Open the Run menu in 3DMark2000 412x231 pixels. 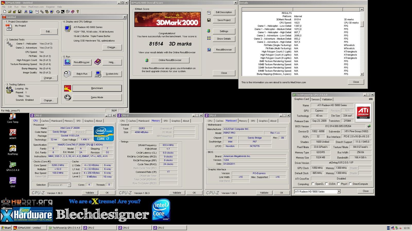[x=16, y=7]
